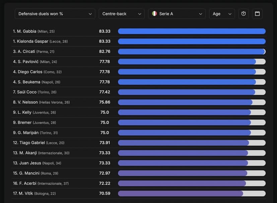Select player Bremer row
The width and height of the screenshot is (277, 203).
[x=138, y=123]
